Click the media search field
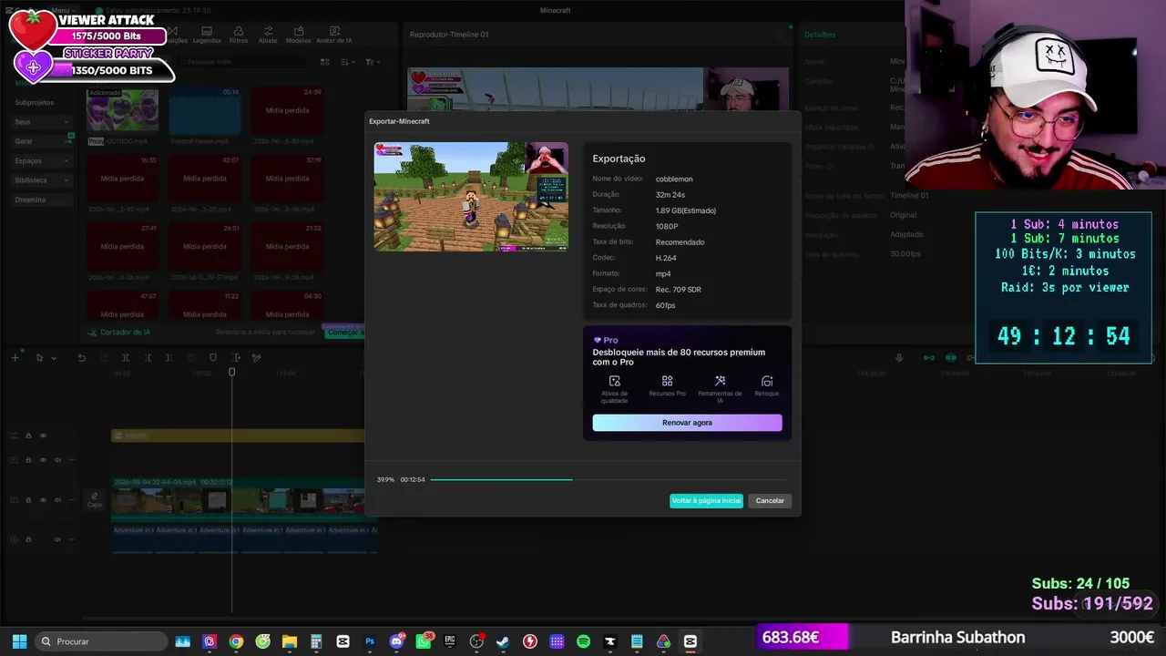The height and width of the screenshot is (656, 1166). [241, 62]
